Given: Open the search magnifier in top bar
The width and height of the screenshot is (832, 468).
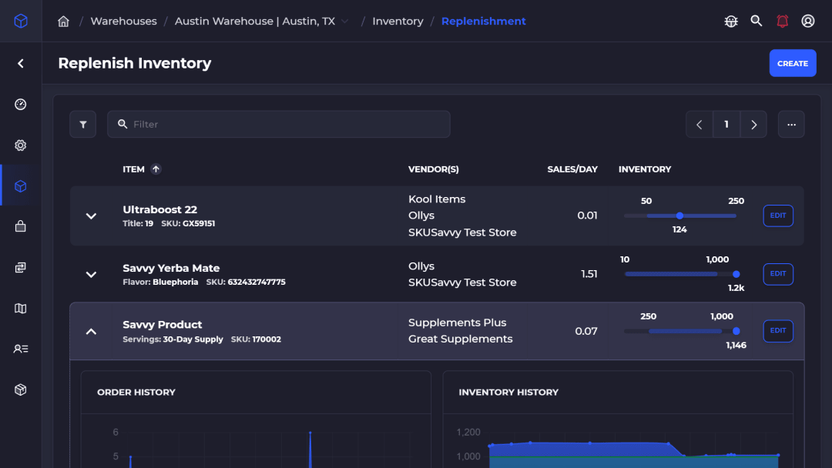Looking at the screenshot, I should tap(757, 22).
